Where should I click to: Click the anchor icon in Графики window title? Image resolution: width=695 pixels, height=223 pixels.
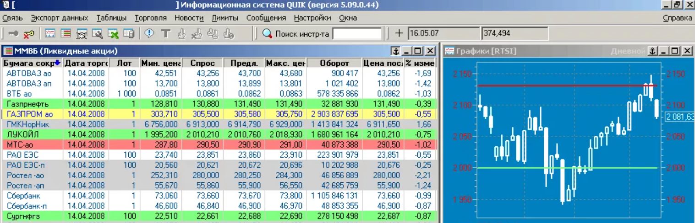point(653,51)
